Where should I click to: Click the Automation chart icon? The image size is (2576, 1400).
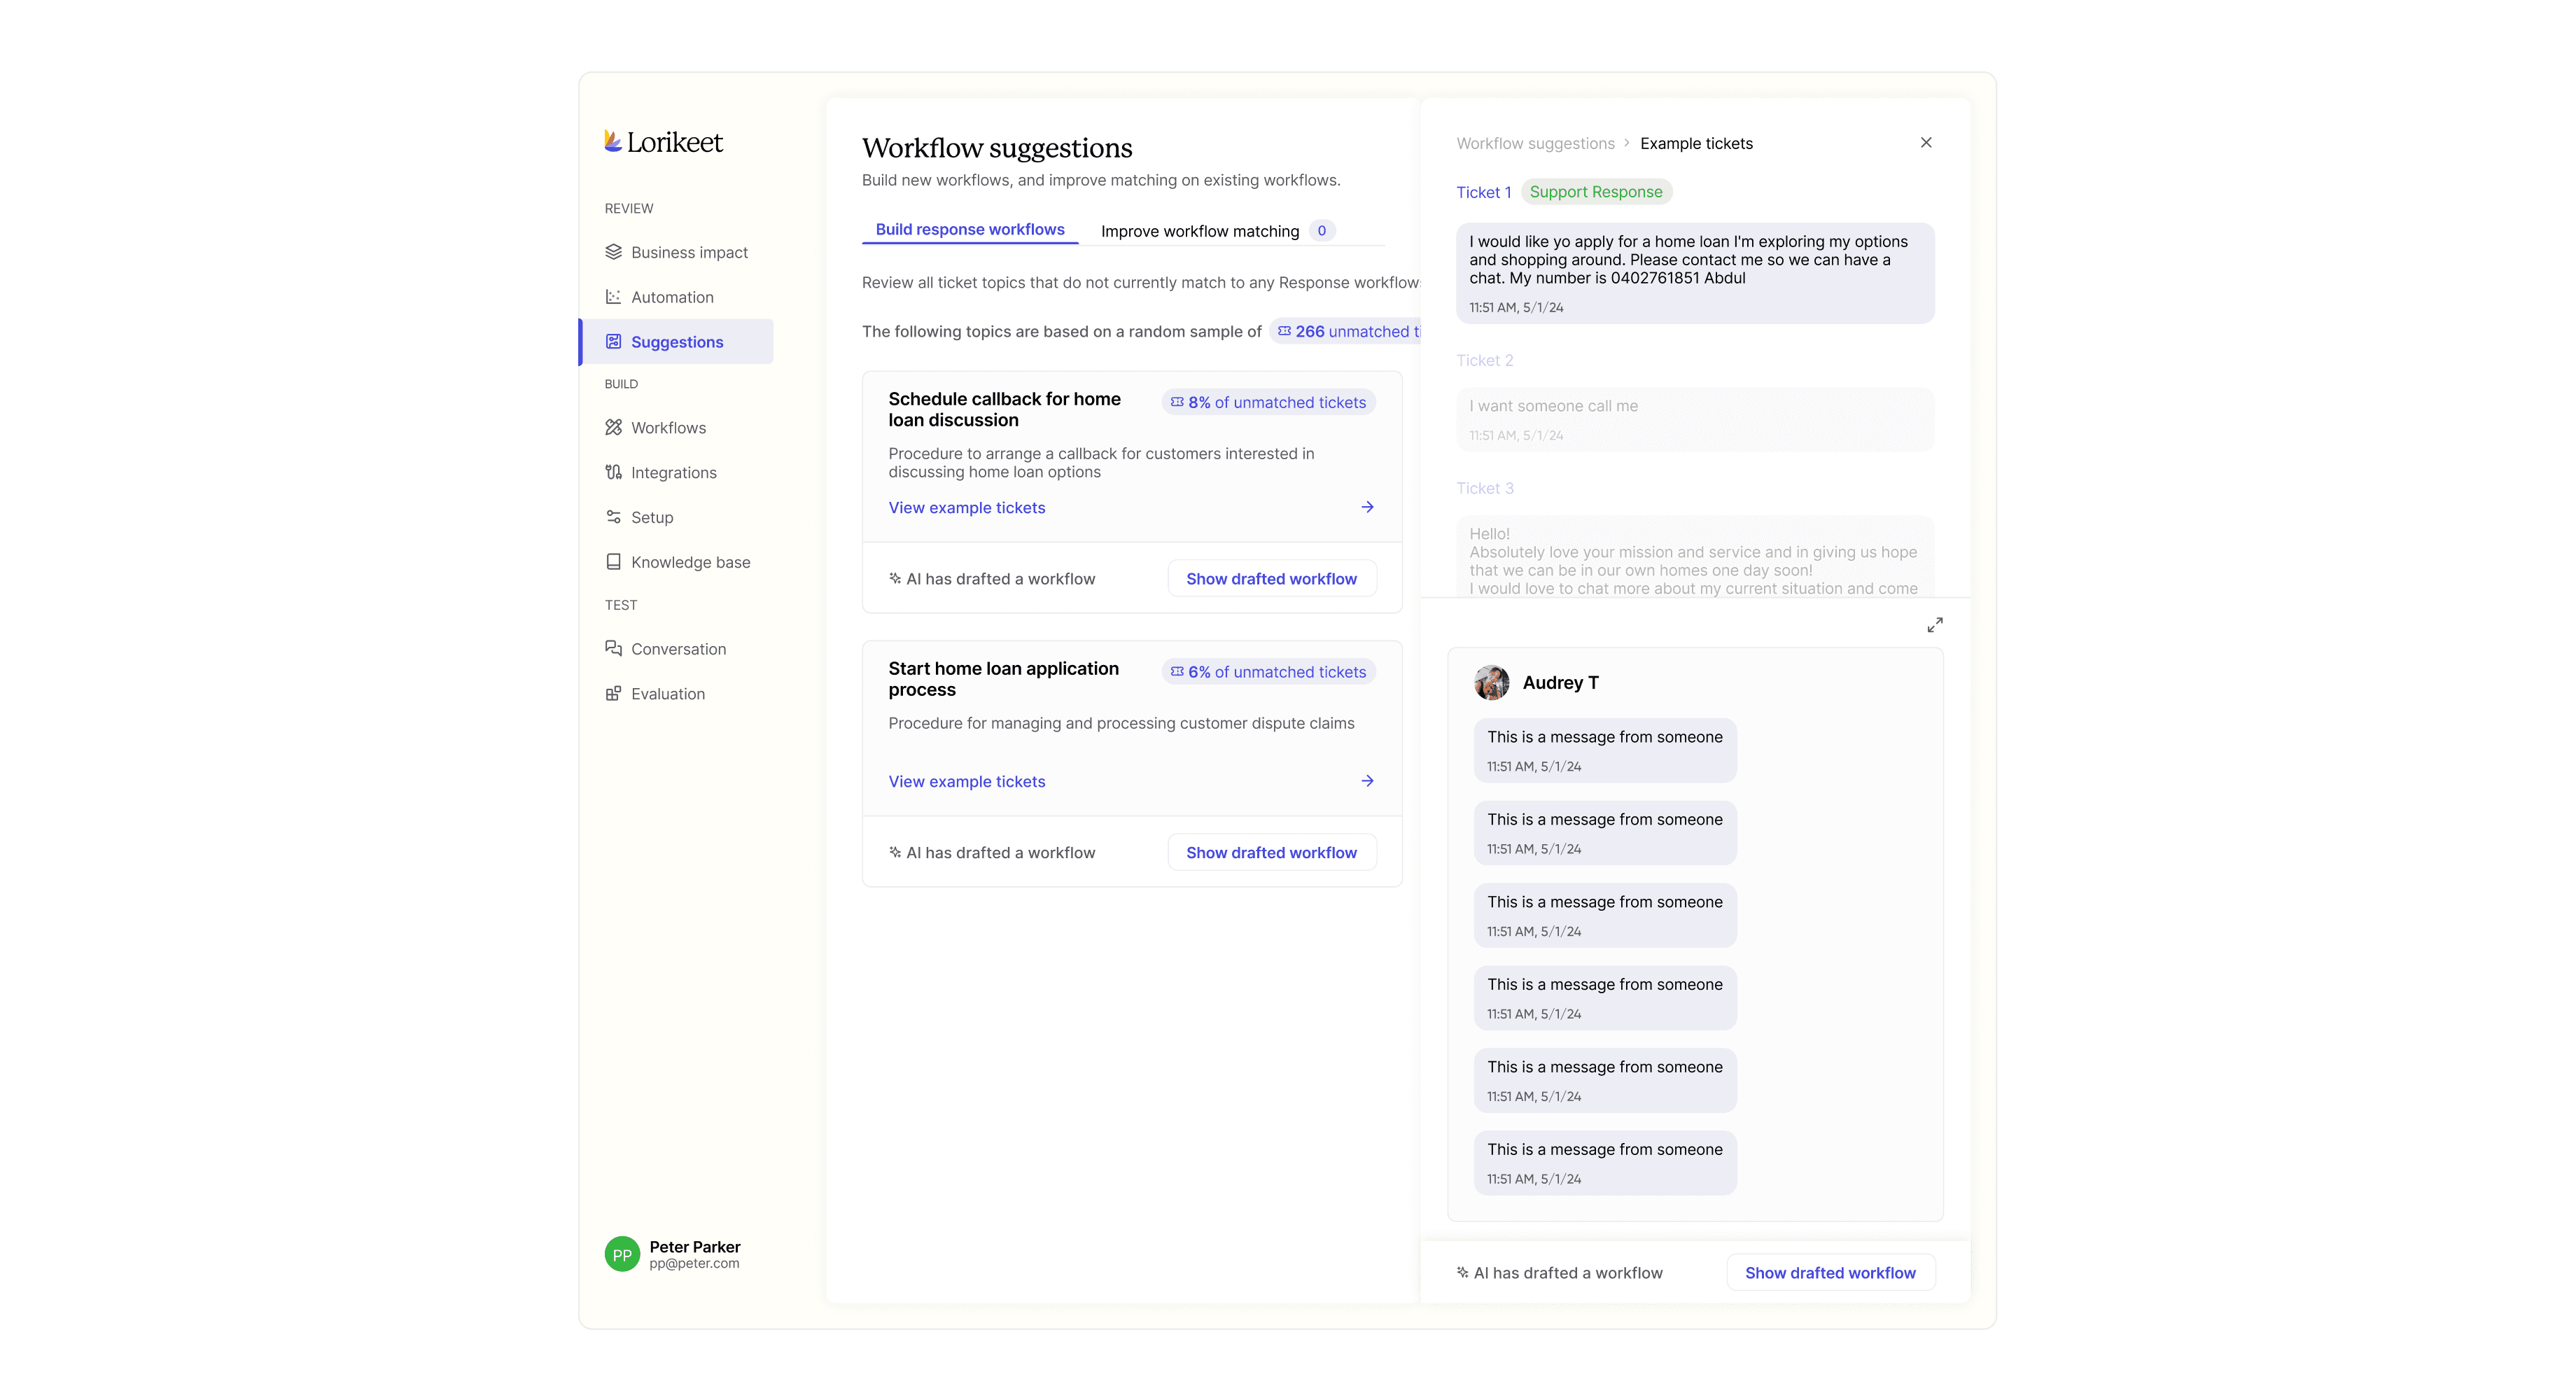(613, 297)
